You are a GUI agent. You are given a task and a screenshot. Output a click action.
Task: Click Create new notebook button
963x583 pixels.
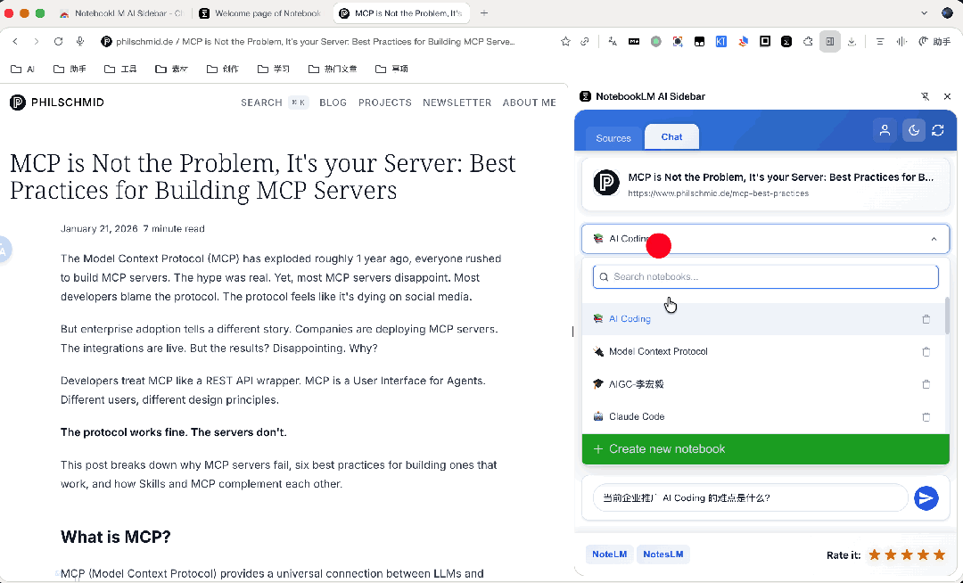coord(765,449)
